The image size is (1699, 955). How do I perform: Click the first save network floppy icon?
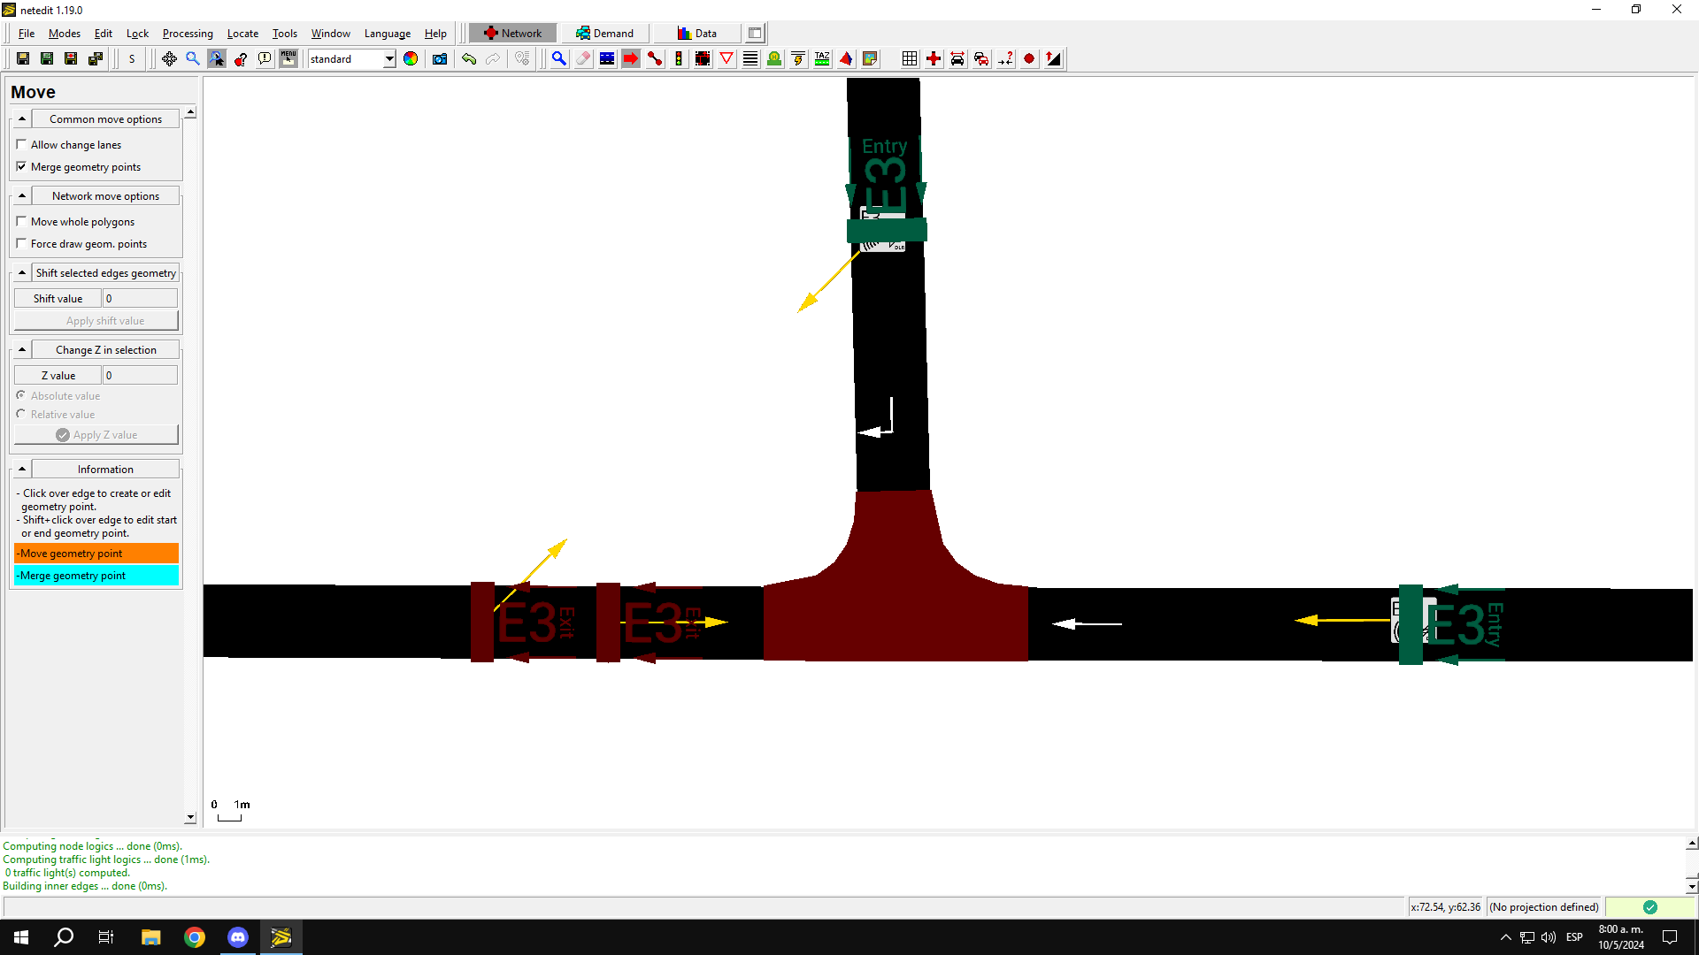pyautogui.click(x=23, y=58)
